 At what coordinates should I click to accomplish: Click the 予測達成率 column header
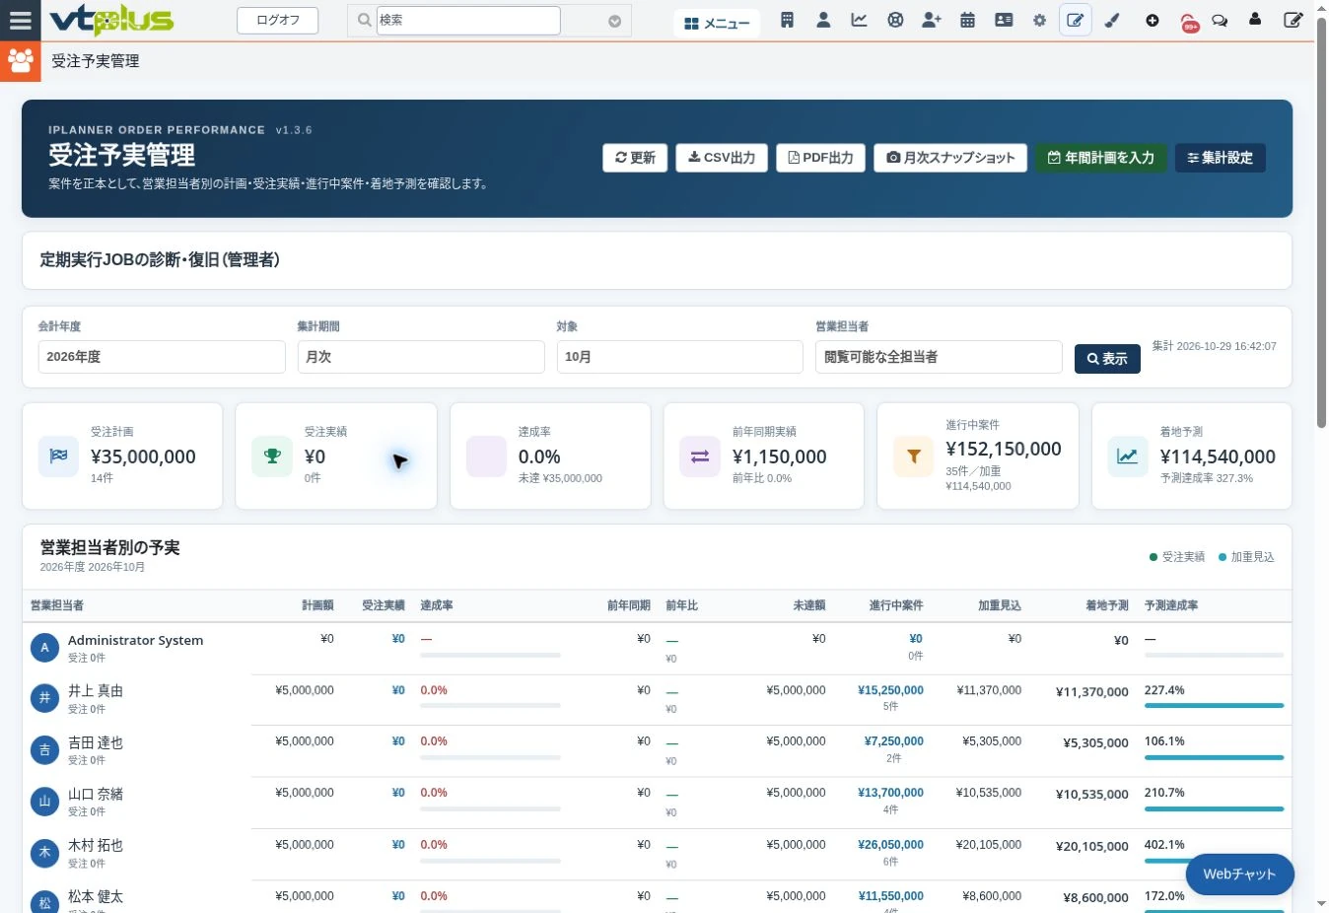point(1171,605)
